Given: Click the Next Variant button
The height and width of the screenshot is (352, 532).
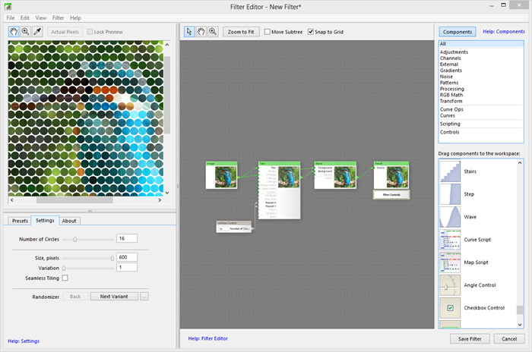Looking at the screenshot, I should [x=113, y=296].
